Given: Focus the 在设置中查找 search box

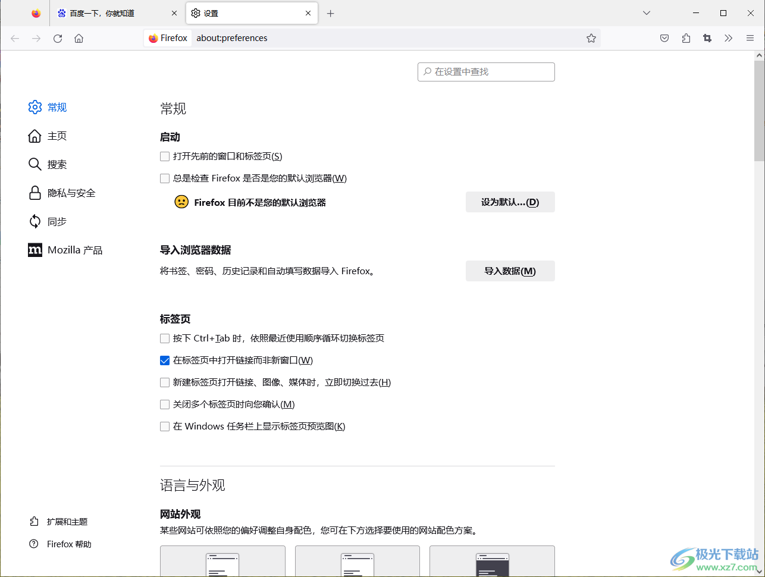Looking at the screenshot, I should pos(486,72).
